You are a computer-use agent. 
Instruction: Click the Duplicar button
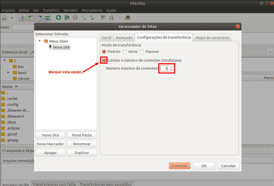pos(82,152)
